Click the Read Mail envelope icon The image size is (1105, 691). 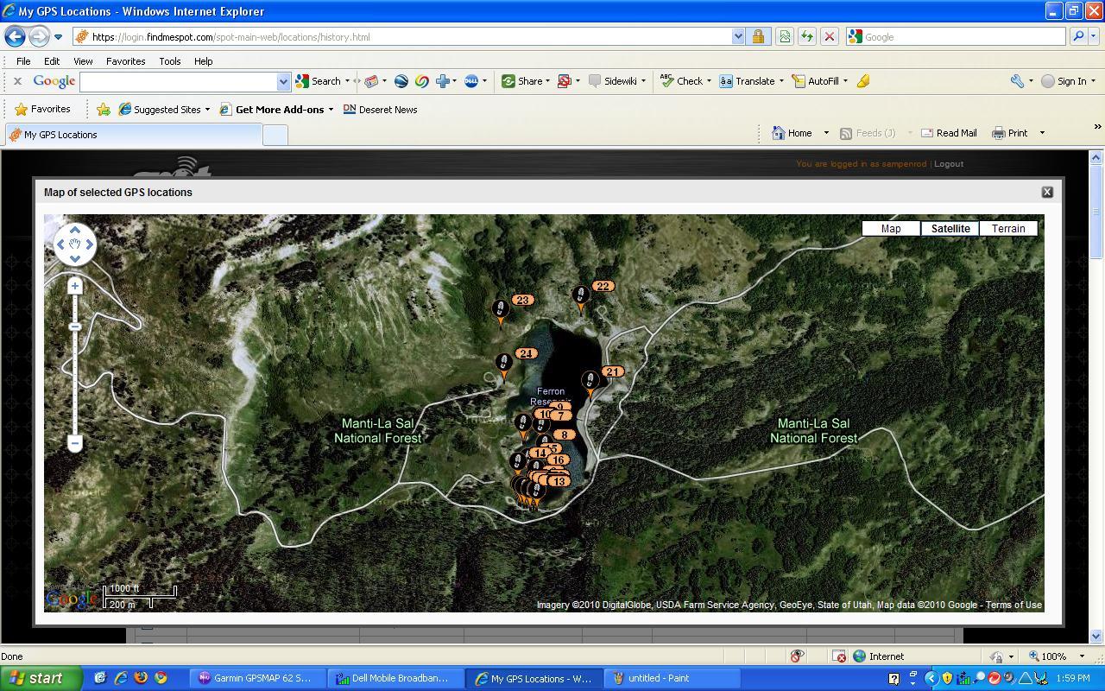[x=927, y=133]
